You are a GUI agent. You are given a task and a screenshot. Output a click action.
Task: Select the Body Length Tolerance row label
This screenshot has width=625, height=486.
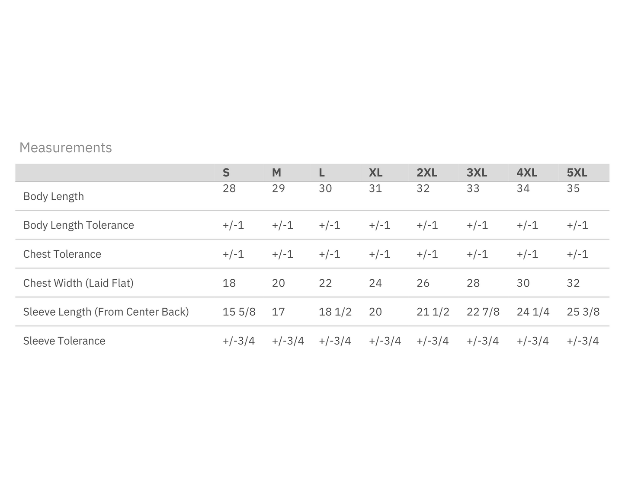click(79, 225)
